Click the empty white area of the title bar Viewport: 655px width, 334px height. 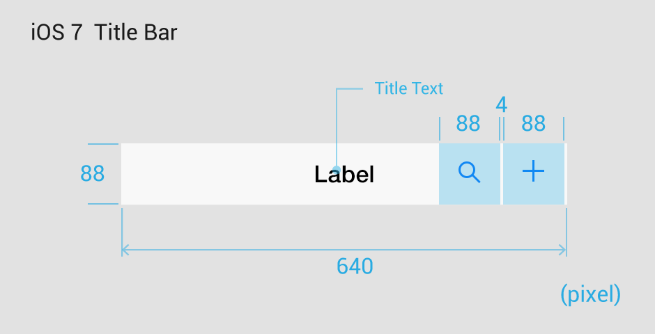point(217,174)
